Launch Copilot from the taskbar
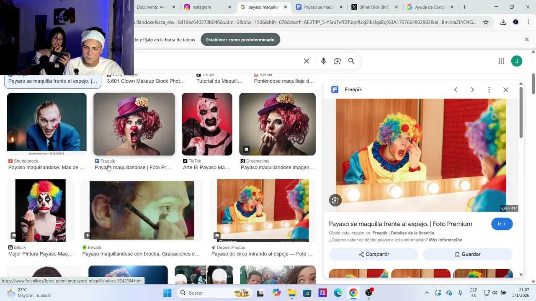 (x=276, y=293)
